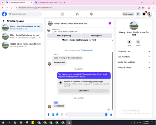Open Task View on taskbar
The width and height of the screenshot is (156, 125).
(x=9, y=122)
